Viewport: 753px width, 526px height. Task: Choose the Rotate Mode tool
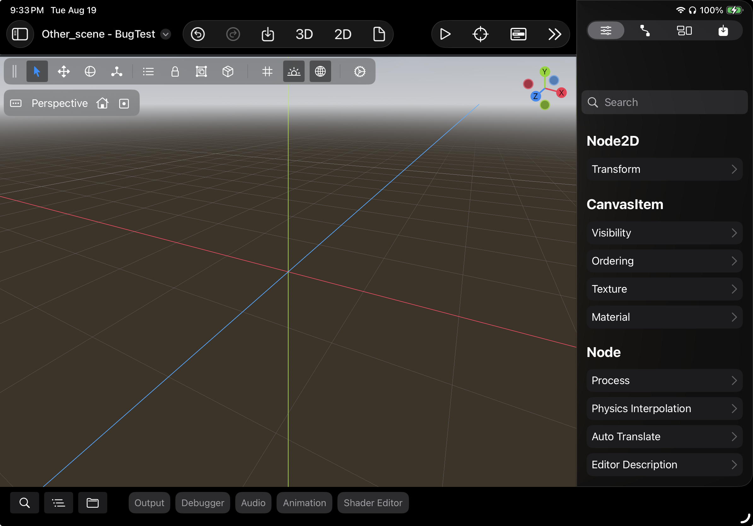pos(90,72)
